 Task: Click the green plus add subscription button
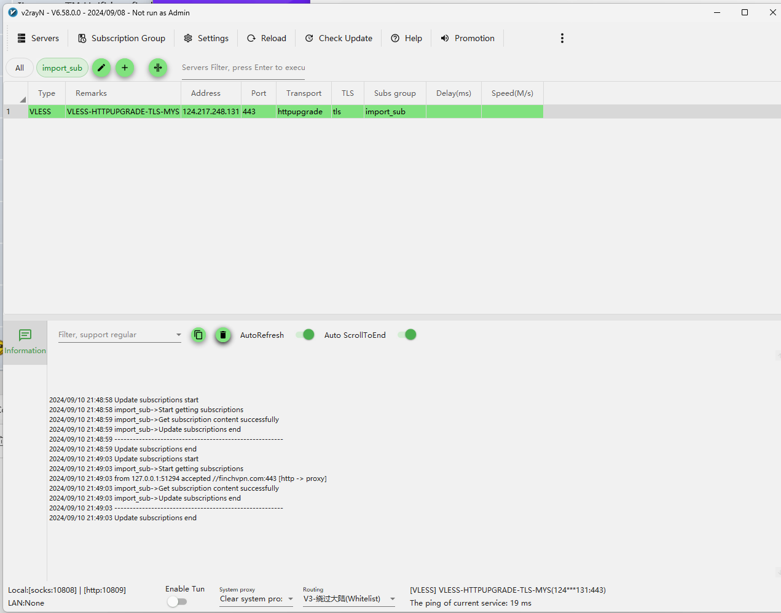pos(125,68)
